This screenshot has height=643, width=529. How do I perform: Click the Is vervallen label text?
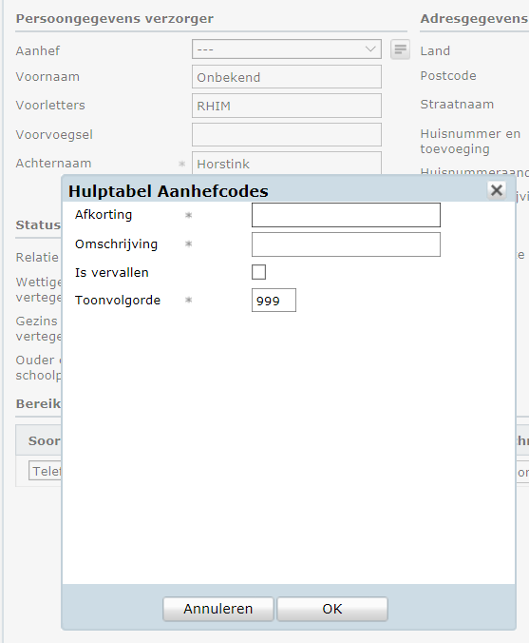pyautogui.click(x=111, y=272)
